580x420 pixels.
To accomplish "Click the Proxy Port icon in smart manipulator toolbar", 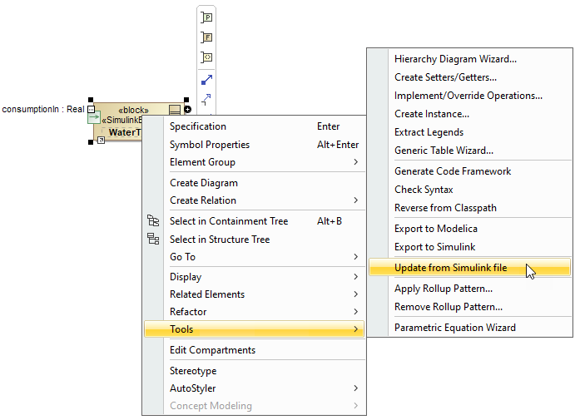I will [x=207, y=17].
